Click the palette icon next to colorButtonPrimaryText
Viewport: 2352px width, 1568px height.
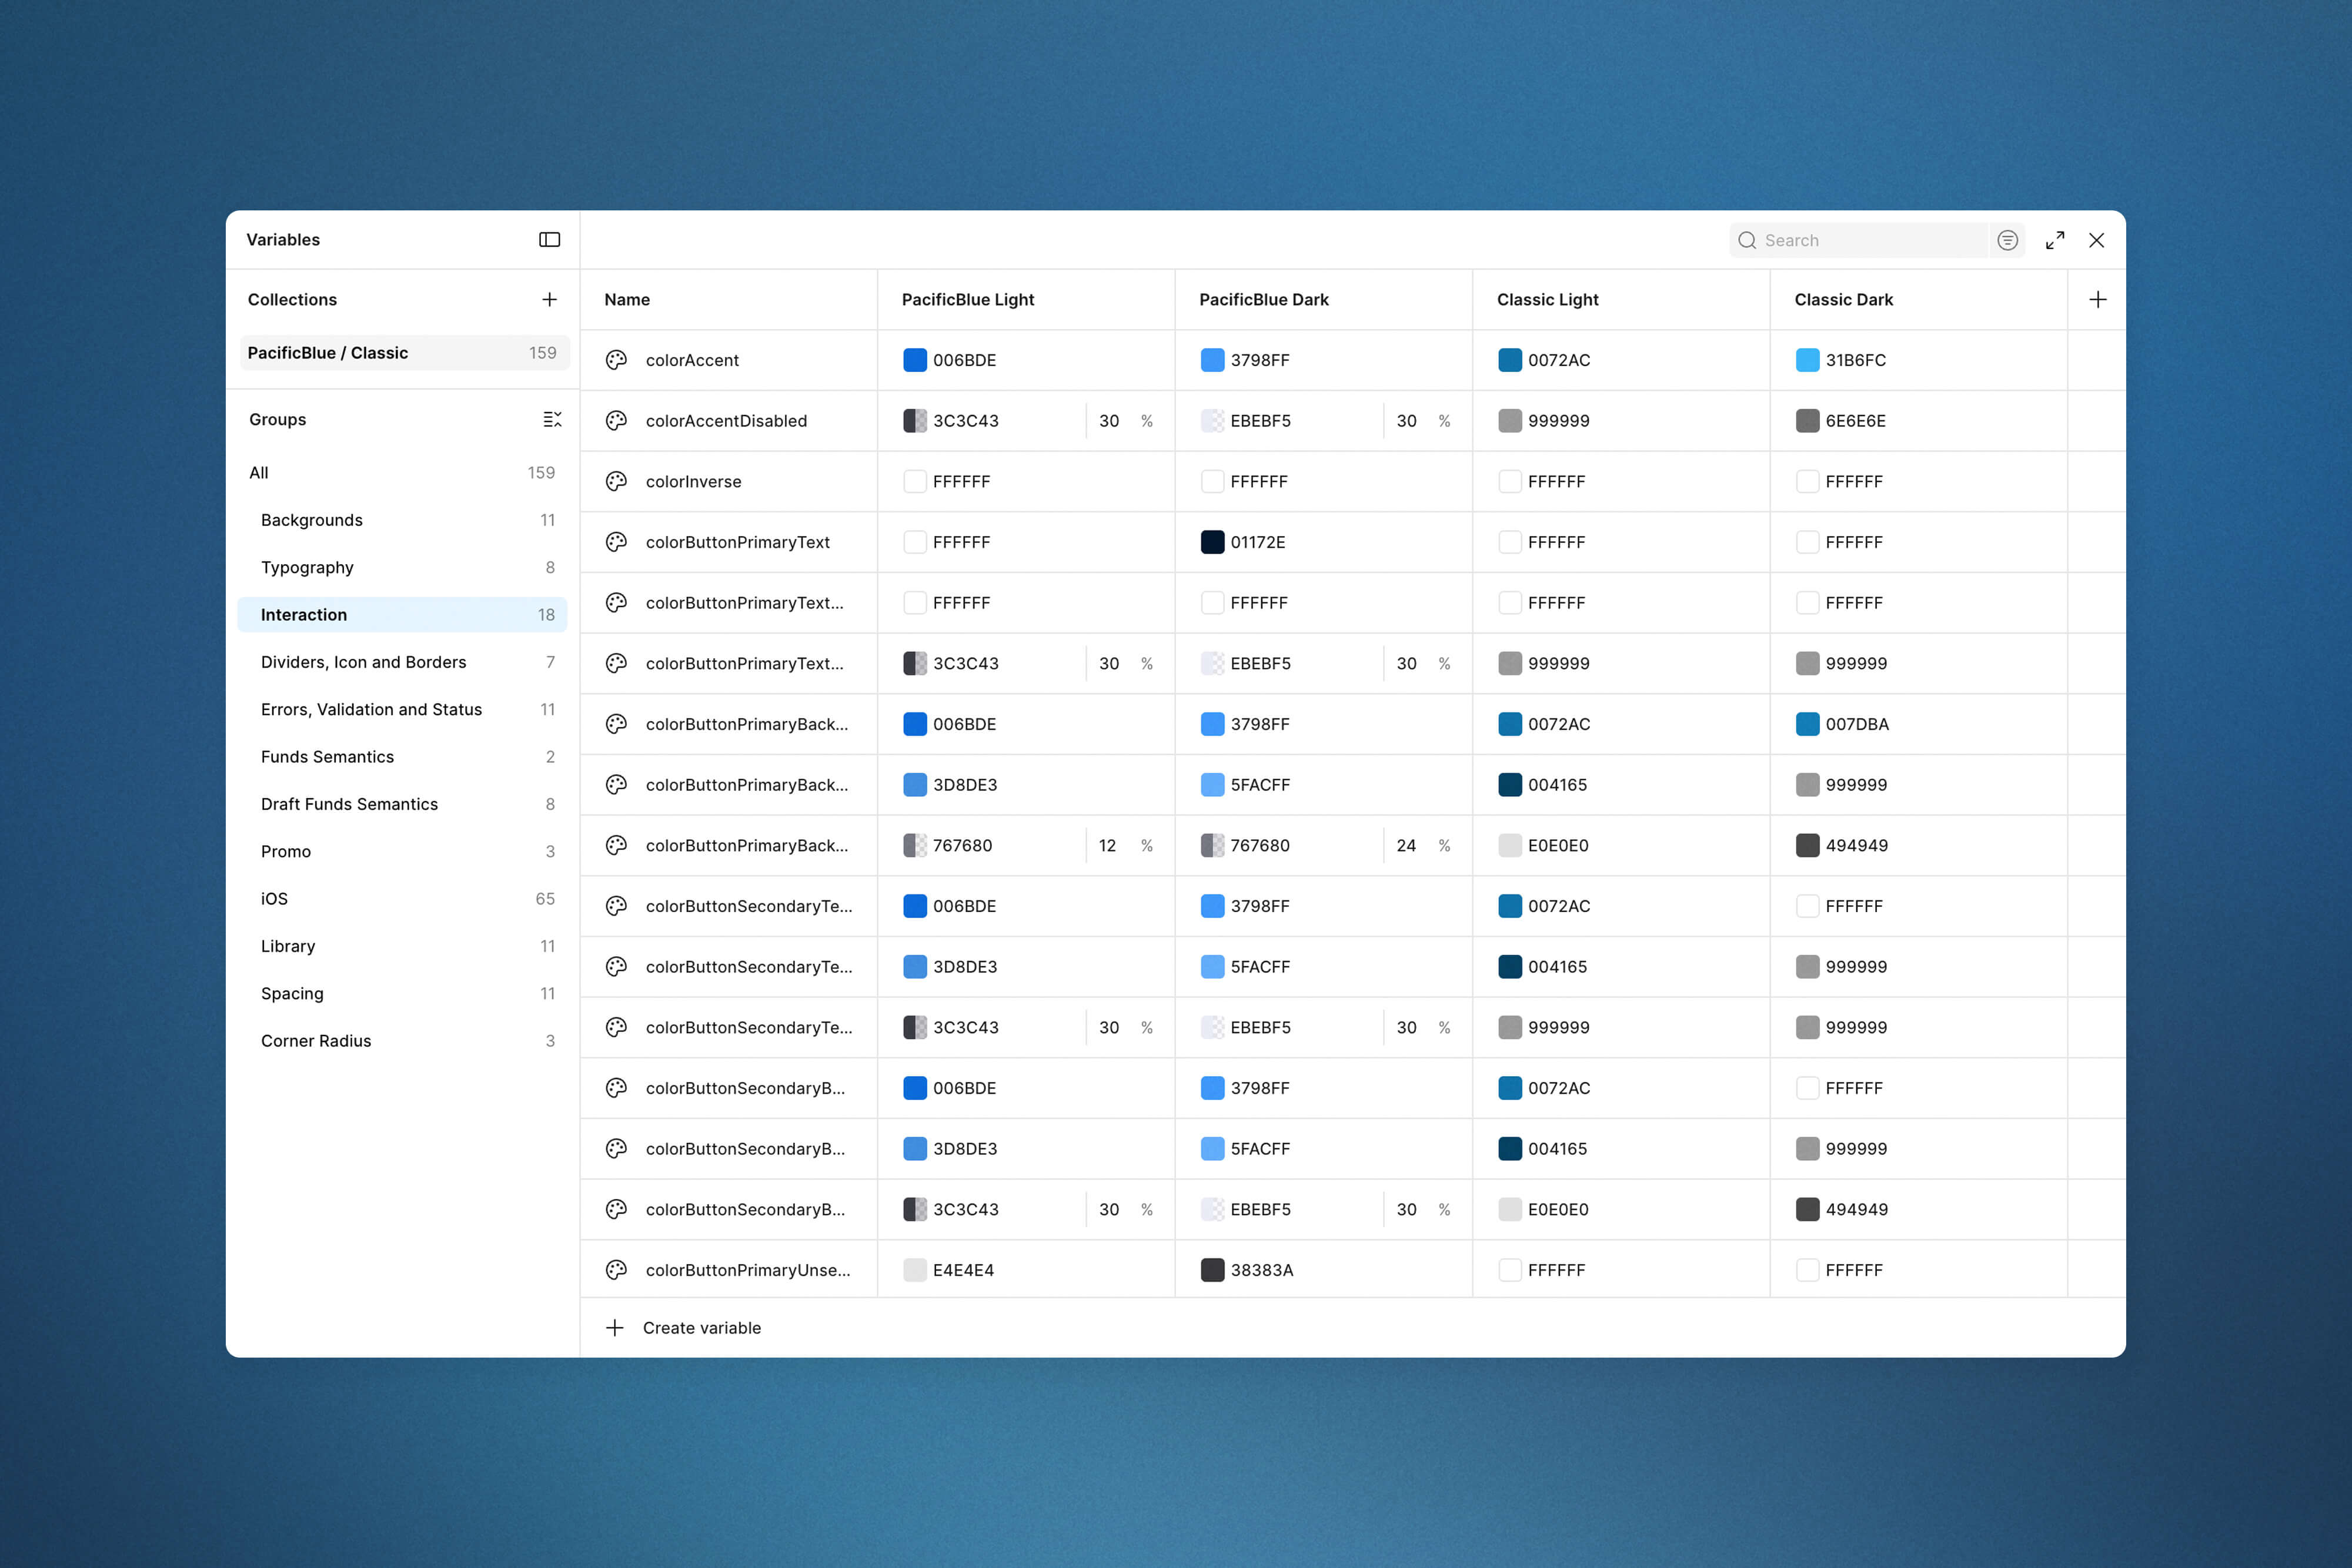tap(615, 542)
